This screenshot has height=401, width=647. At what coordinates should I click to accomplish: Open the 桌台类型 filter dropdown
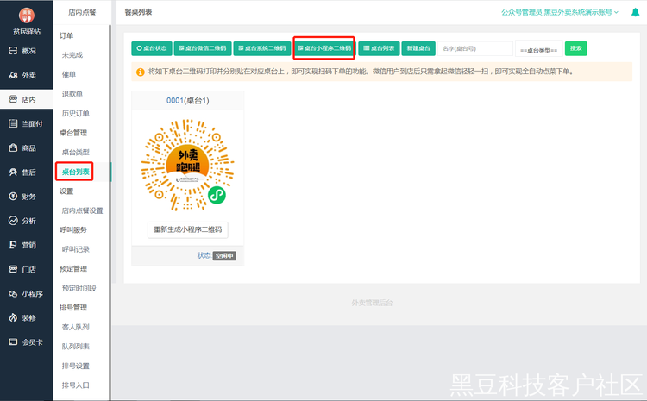point(539,48)
